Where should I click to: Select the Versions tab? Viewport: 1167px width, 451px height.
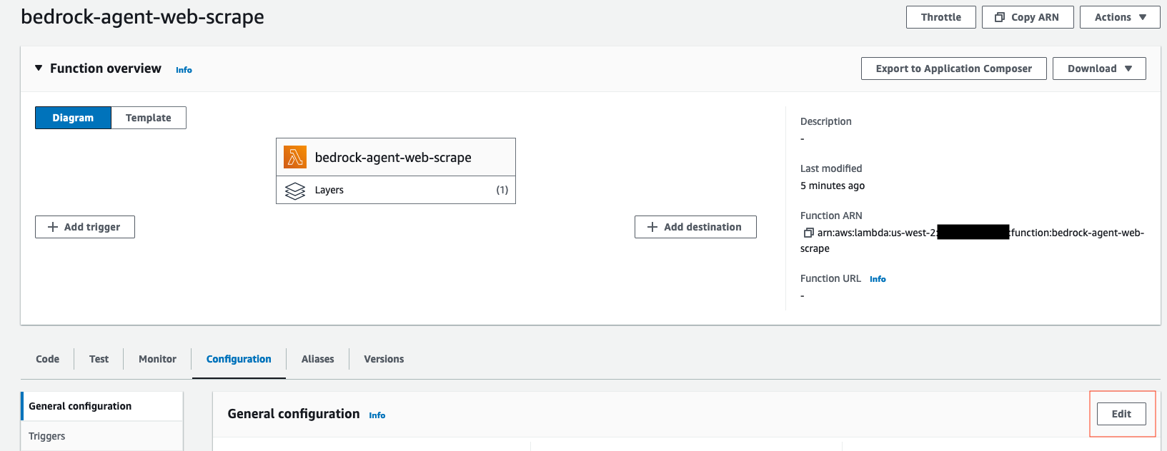[384, 359]
